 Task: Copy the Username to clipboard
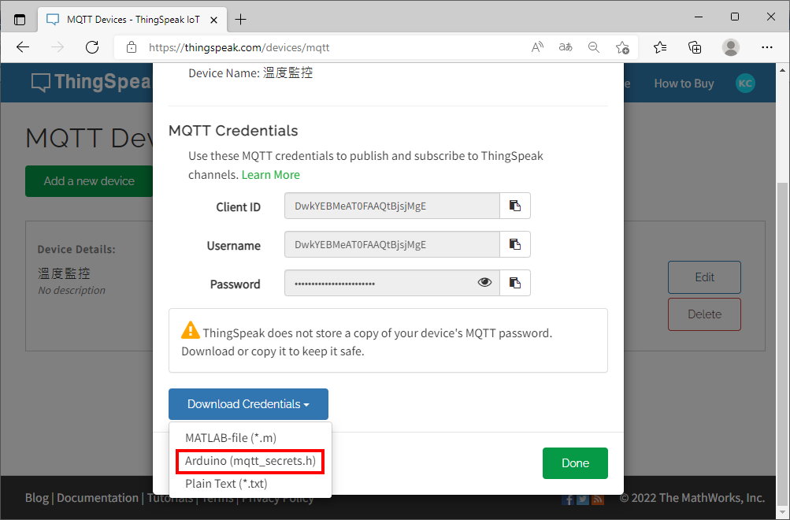pos(515,244)
